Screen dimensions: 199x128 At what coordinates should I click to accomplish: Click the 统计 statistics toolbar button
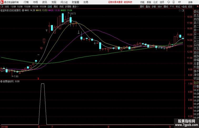160,7
